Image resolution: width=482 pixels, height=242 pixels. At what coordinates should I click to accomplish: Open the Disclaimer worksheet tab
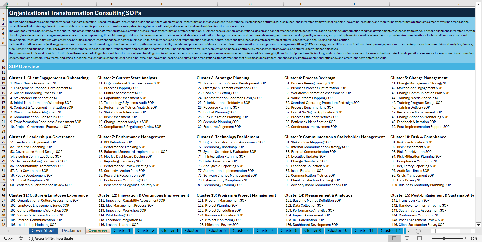point(71,230)
